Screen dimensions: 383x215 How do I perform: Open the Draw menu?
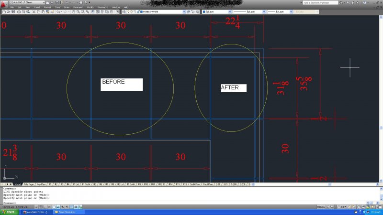coord(67,7)
